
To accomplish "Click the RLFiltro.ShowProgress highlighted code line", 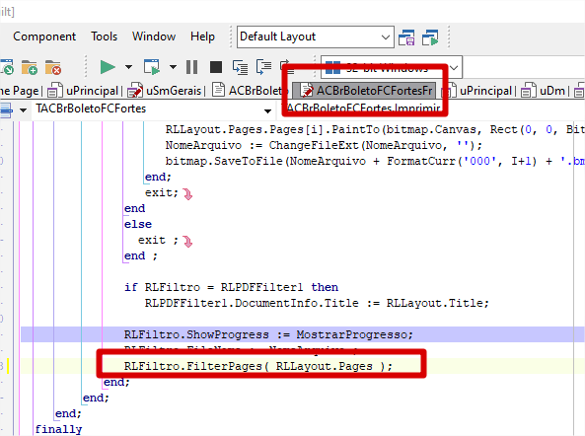I will 302,334.
